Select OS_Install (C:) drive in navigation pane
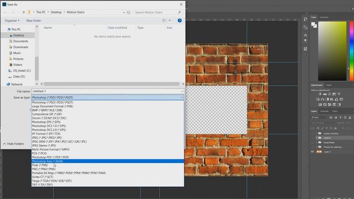 pyautogui.click(x=22, y=71)
